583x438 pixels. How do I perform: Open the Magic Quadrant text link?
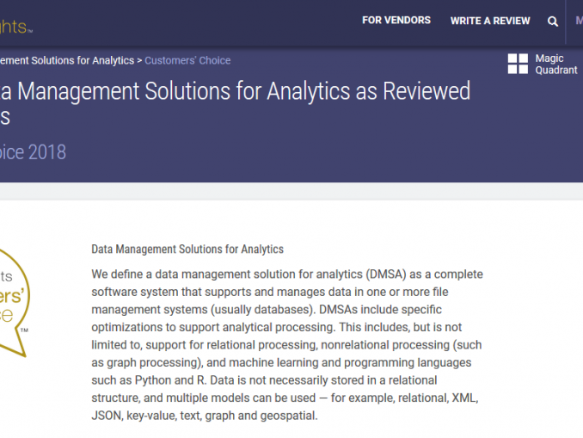(555, 65)
